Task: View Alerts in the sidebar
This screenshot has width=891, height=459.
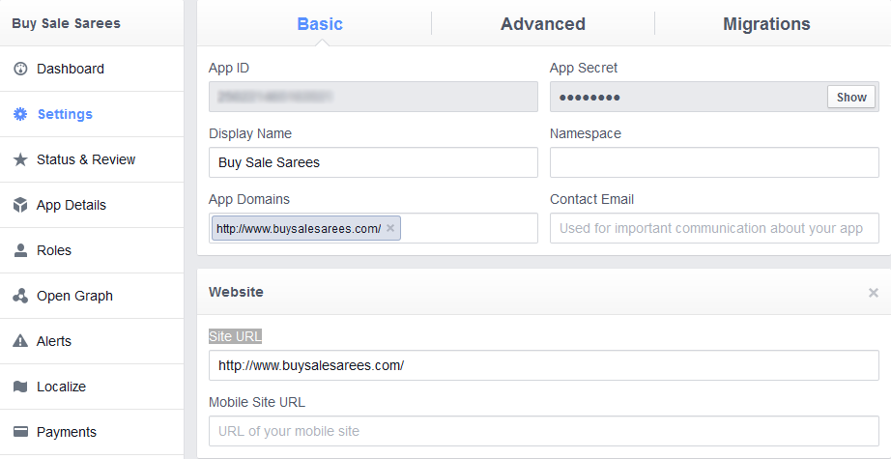Action: click(x=92, y=341)
